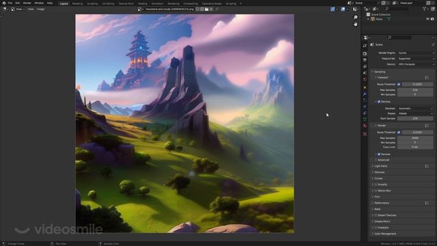The height and width of the screenshot is (246, 437).
Task: Hide Plane in viewport with eye icon
Action: point(427,19)
